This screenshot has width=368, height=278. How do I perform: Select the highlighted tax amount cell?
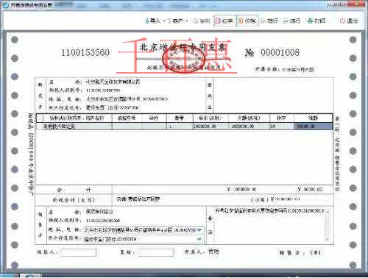313,126
